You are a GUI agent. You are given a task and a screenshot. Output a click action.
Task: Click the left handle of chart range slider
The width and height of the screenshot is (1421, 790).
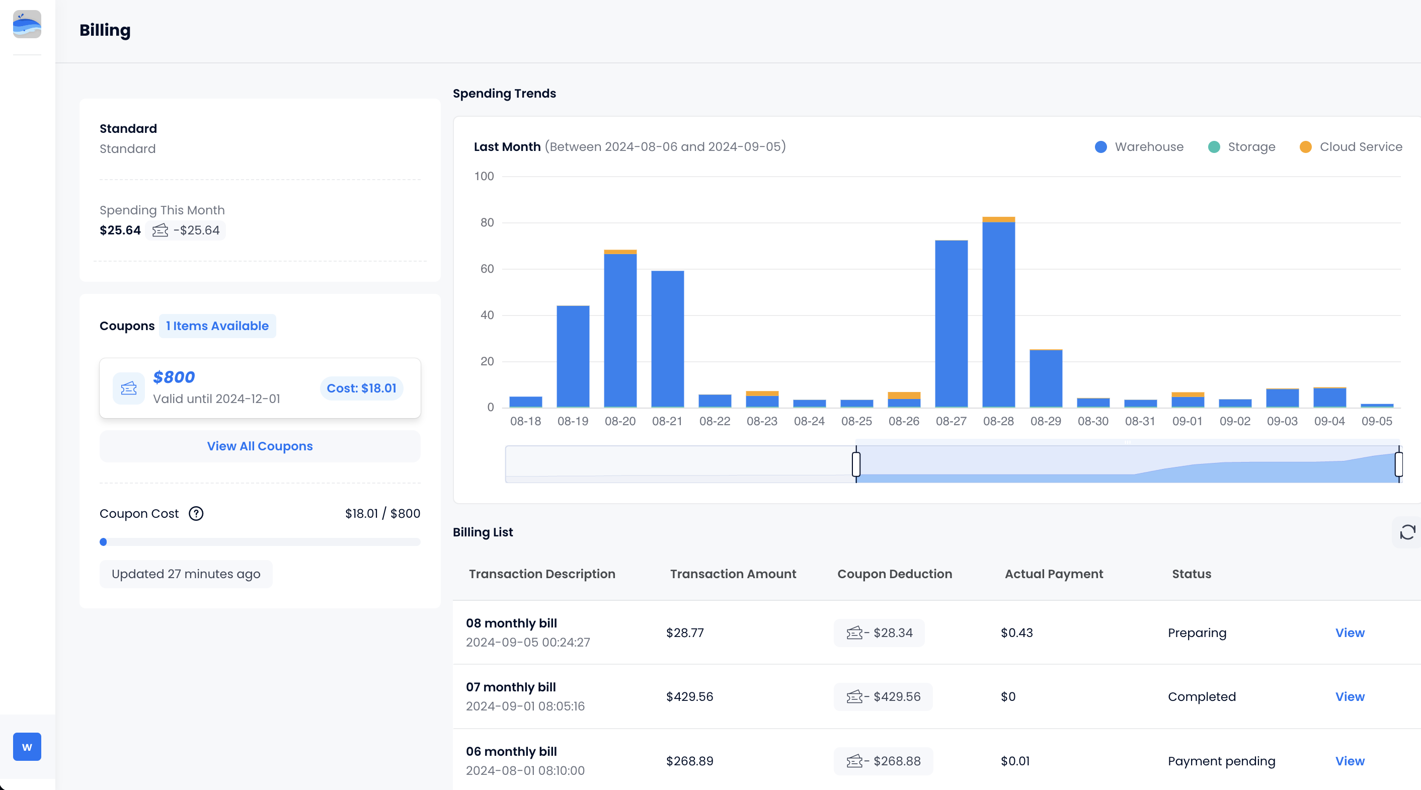[x=856, y=464]
